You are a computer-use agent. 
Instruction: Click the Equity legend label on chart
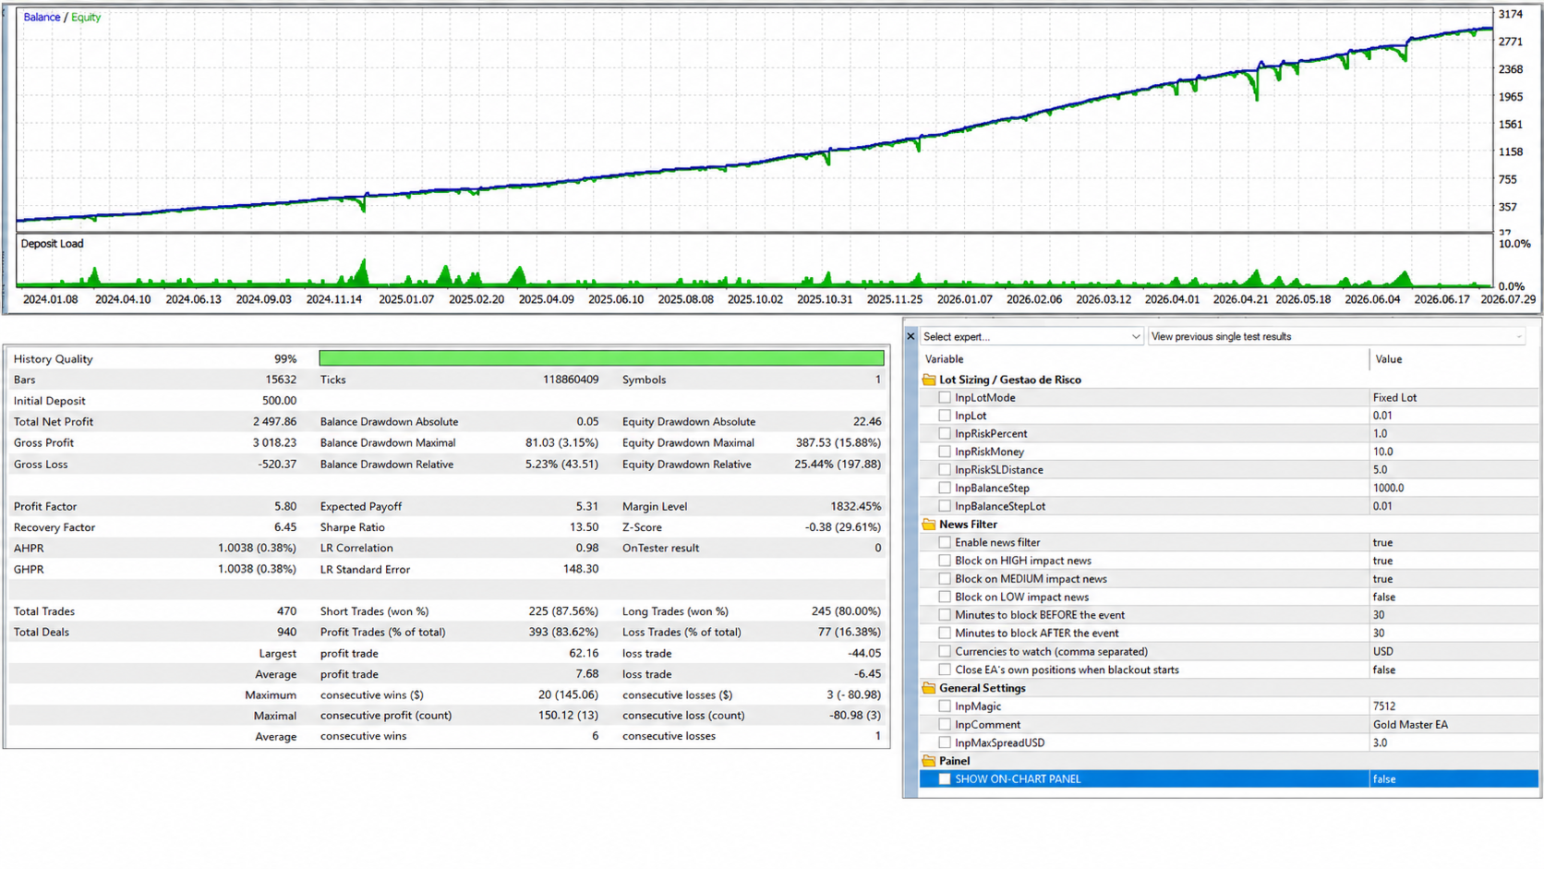(86, 18)
